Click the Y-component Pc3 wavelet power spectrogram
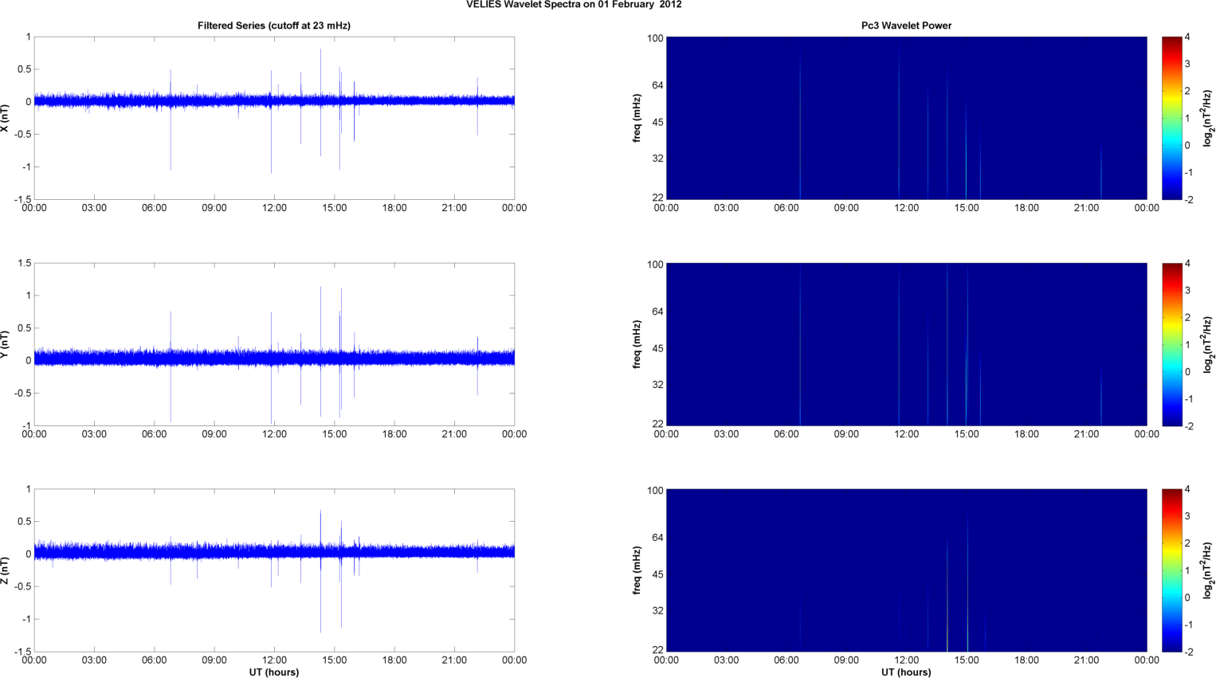The height and width of the screenshot is (678, 1216). (906, 344)
